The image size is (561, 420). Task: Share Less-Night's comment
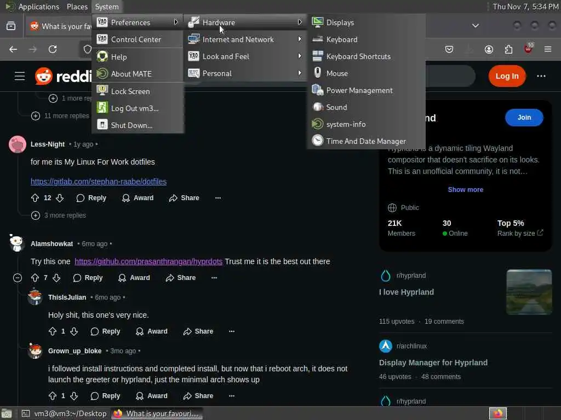(x=184, y=198)
